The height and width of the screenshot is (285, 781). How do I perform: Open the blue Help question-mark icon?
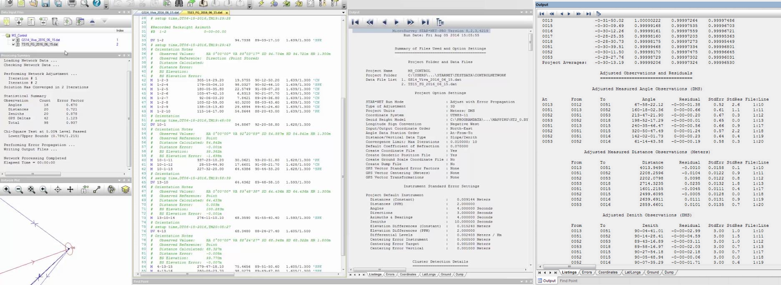click(97, 3)
